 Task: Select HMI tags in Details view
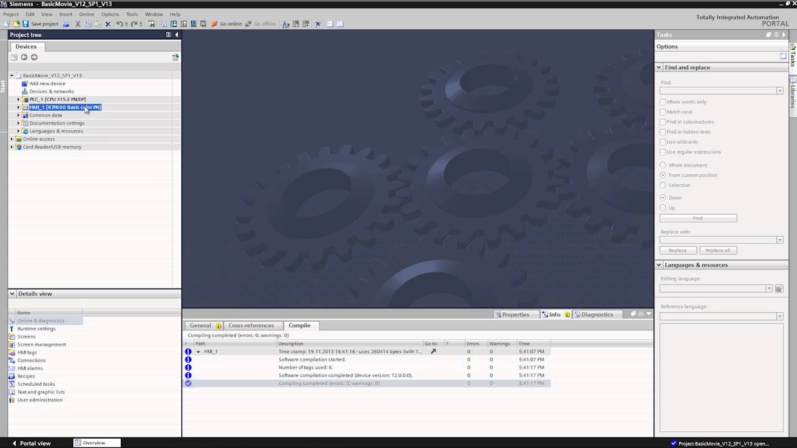(27, 353)
